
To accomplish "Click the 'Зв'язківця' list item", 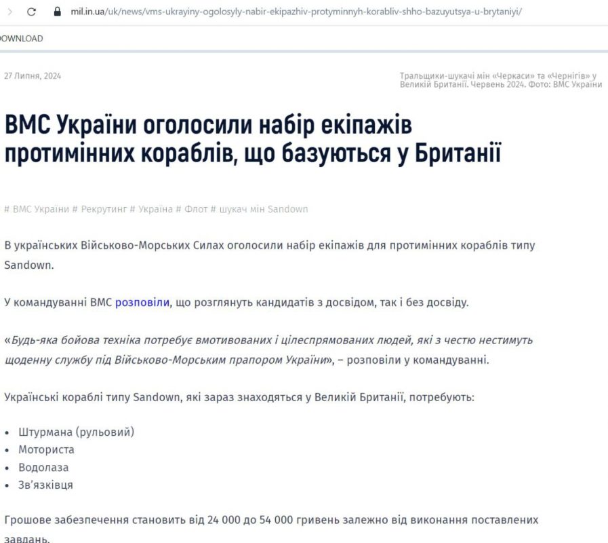I will pos(45,485).
